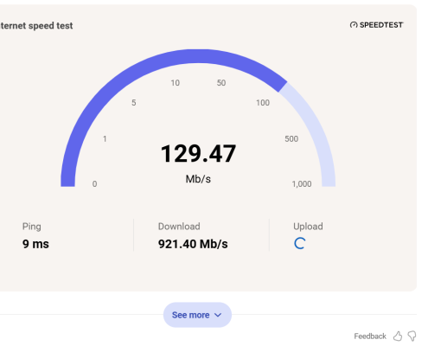Click the thumbs up feedback icon
428x346 pixels.
point(398,336)
